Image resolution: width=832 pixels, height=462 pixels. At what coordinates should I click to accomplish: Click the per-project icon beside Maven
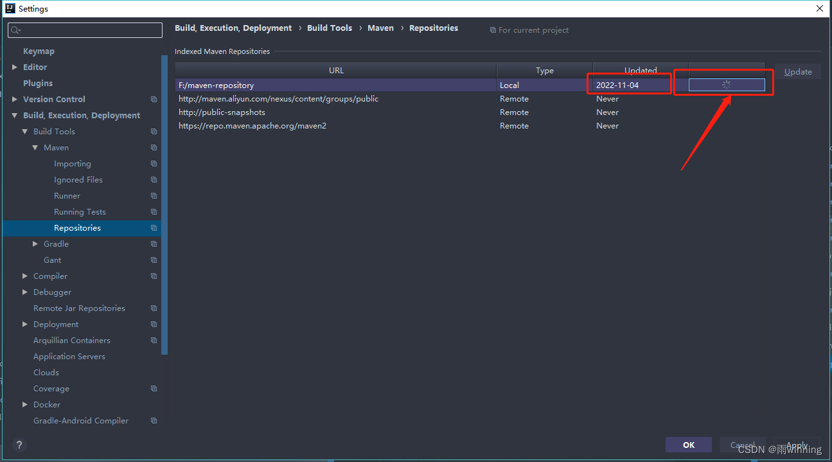tap(154, 148)
